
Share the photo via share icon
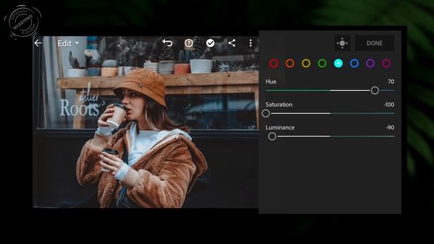pos(232,43)
